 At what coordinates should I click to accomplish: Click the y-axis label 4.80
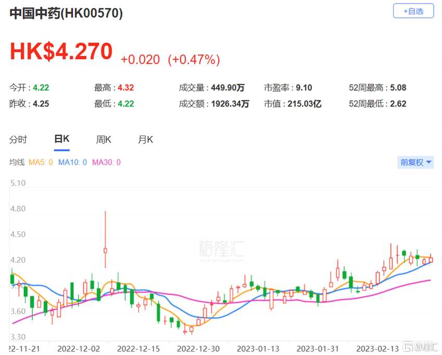[18, 209]
